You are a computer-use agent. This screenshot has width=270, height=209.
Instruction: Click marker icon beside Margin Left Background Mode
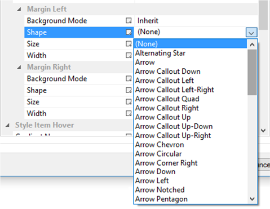click(129, 21)
